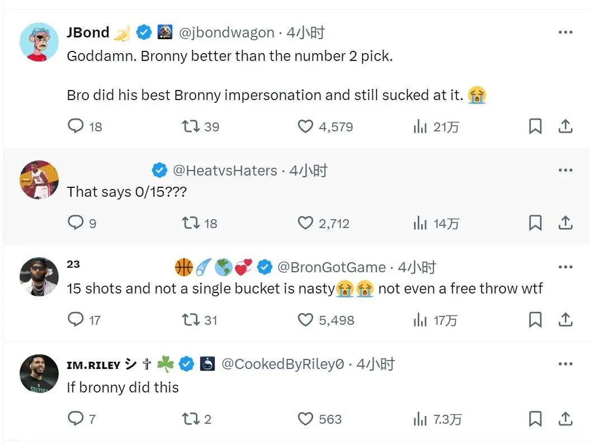Bookmark JBond's tweet

[x=535, y=127]
